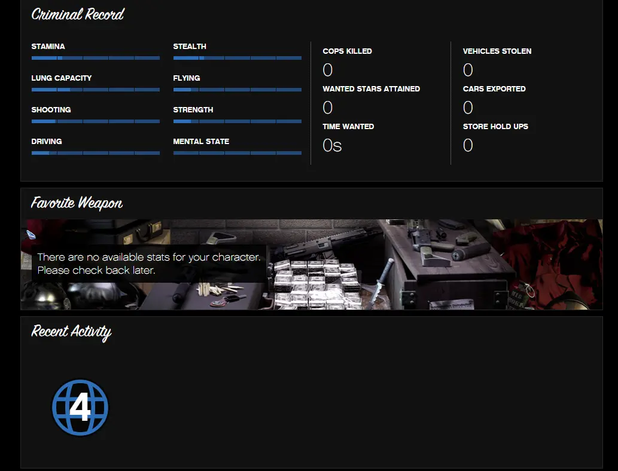Viewport: 618px width, 471px height.
Task: Click the 'no available stats' message
Action: point(148,264)
